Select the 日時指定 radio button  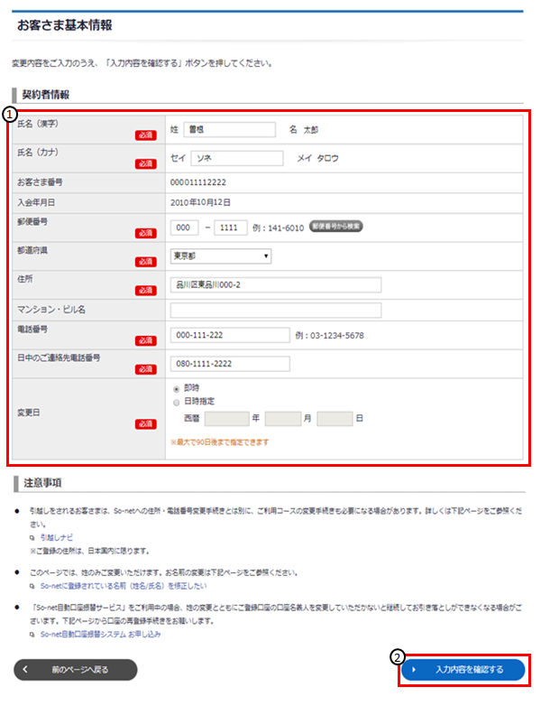tap(175, 401)
